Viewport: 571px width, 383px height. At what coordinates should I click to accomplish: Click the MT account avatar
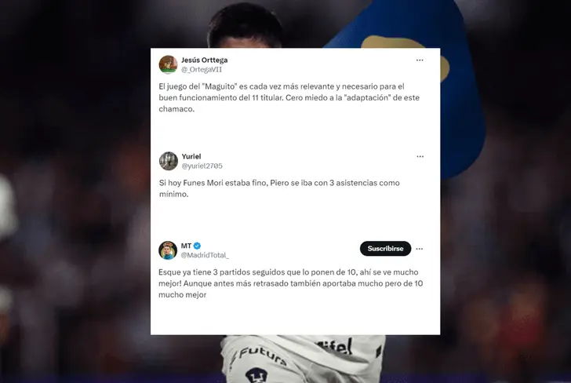168,250
